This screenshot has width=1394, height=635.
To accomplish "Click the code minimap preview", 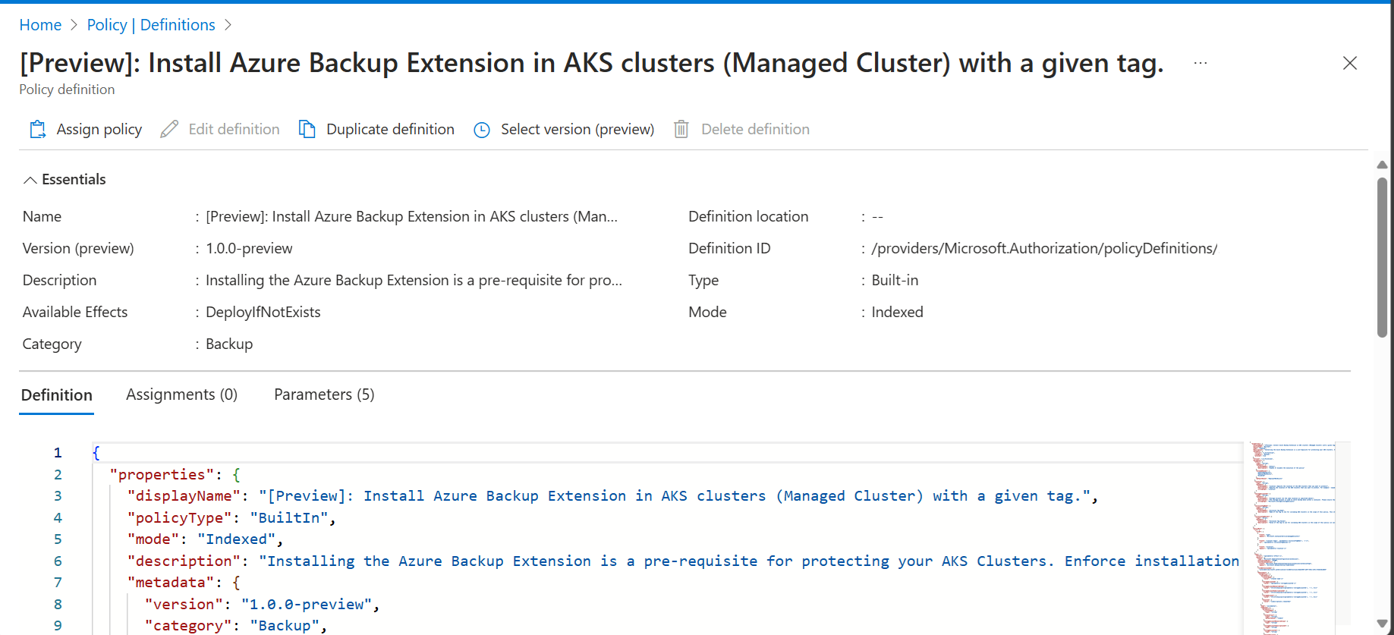I will pyautogui.click(x=1294, y=531).
